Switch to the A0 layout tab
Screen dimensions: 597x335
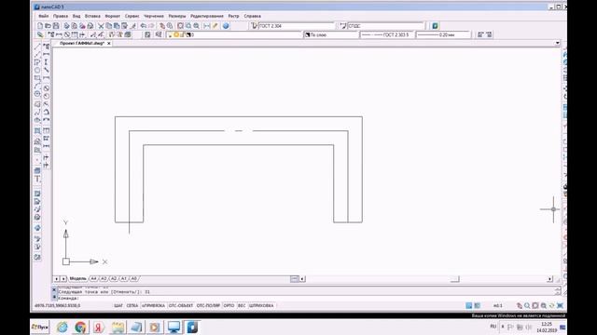[x=133, y=279]
